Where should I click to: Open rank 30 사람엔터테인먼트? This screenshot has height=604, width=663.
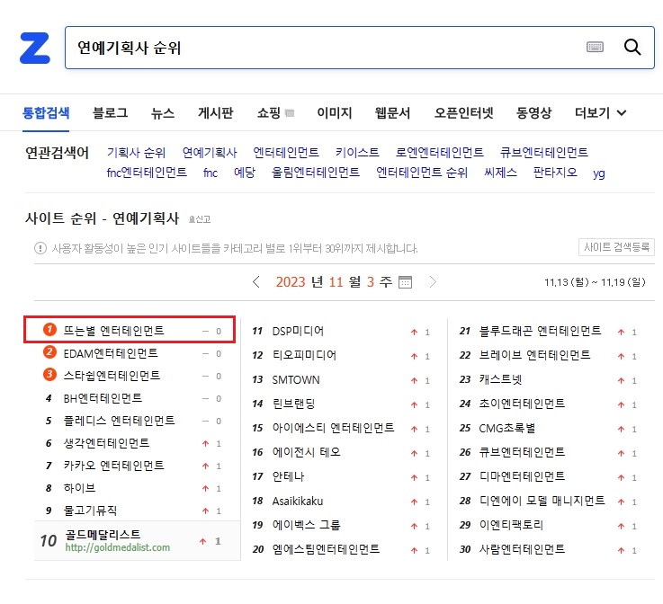[522, 549]
